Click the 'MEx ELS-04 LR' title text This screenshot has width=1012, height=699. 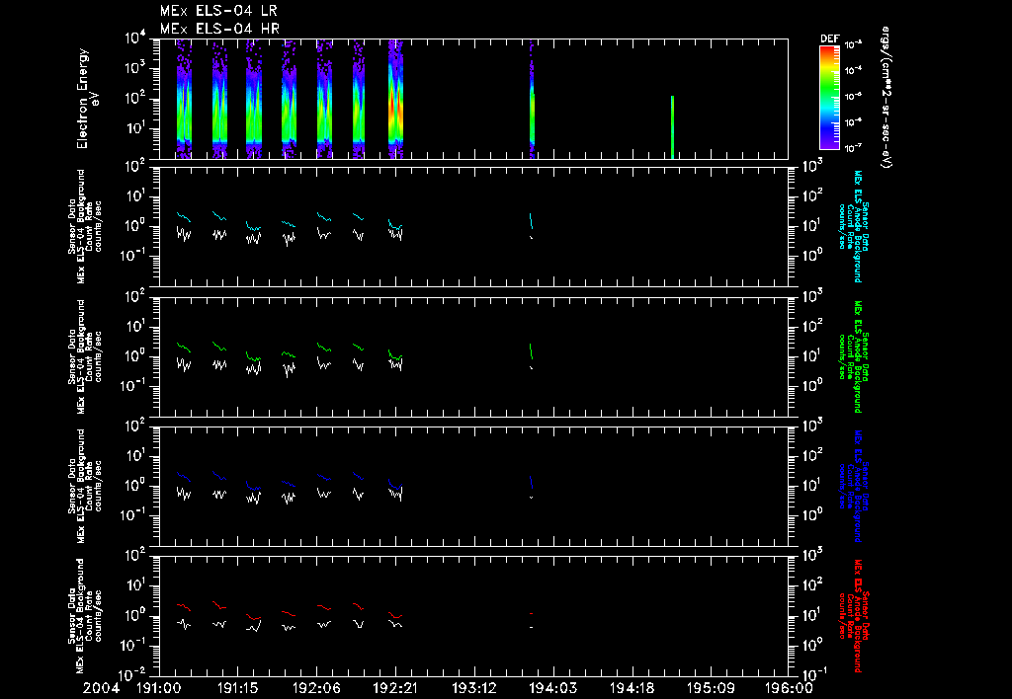pos(218,11)
